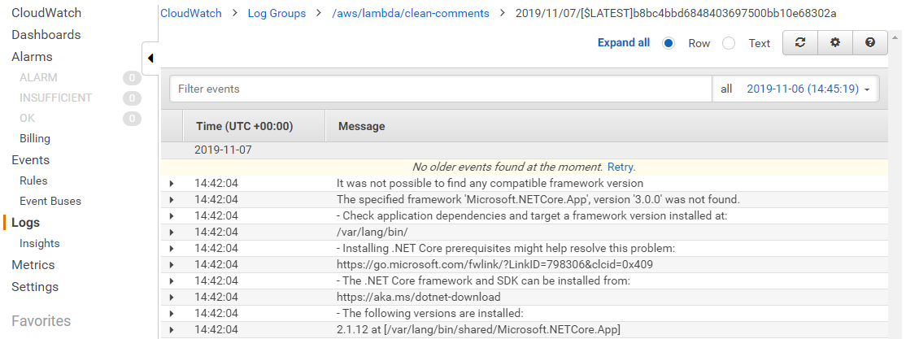Open Event Buses in the sidebar
Viewport: 906px width, 339px height.
pyautogui.click(x=50, y=202)
